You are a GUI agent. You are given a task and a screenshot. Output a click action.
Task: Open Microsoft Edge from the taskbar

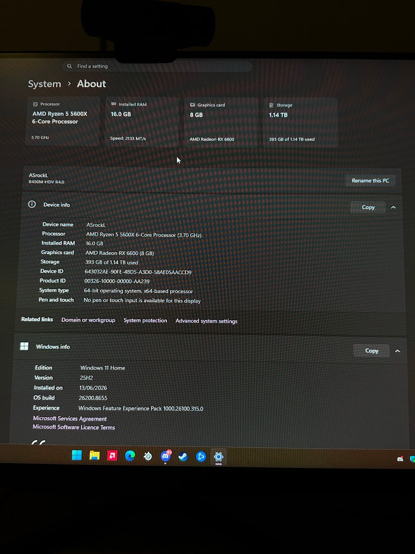(130, 456)
